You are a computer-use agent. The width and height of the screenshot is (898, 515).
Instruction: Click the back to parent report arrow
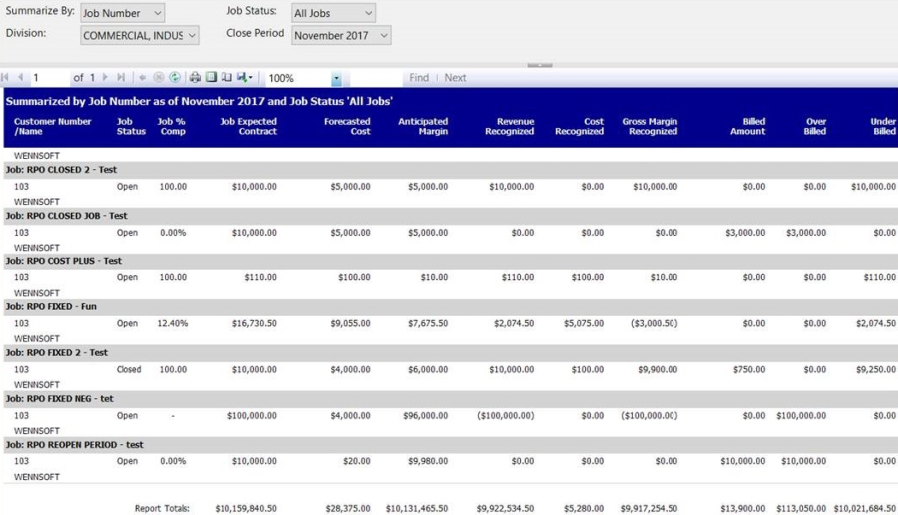pyautogui.click(x=143, y=78)
